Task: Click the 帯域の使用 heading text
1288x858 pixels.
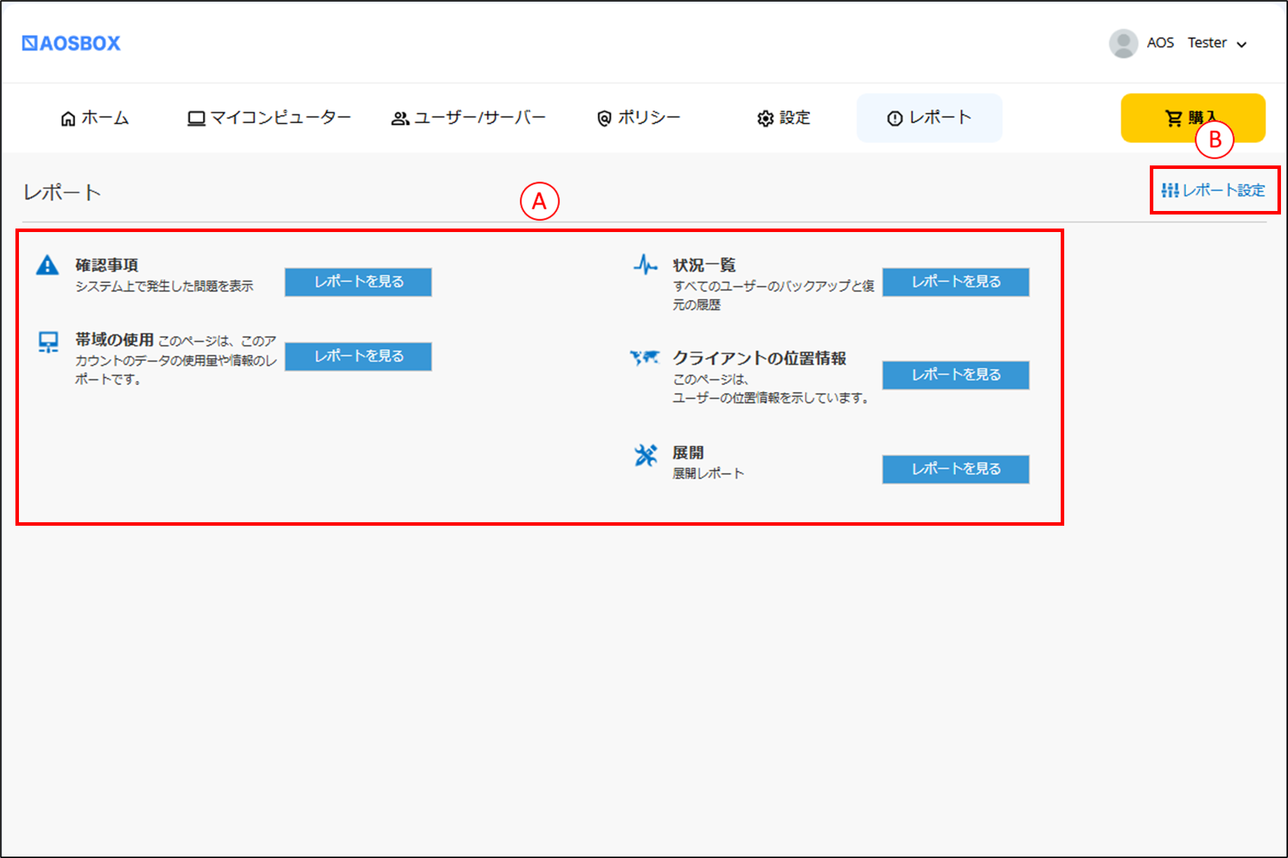Action: [114, 340]
